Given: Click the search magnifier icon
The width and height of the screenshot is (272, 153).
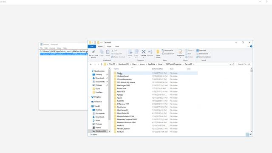Looking at the screenshot, I should coord(249,64).
